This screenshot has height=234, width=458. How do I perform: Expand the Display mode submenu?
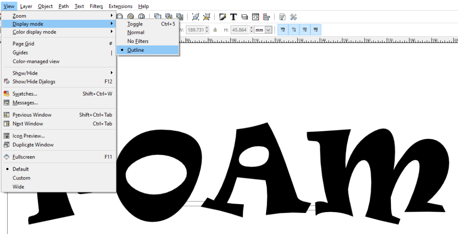pos(59,24)
